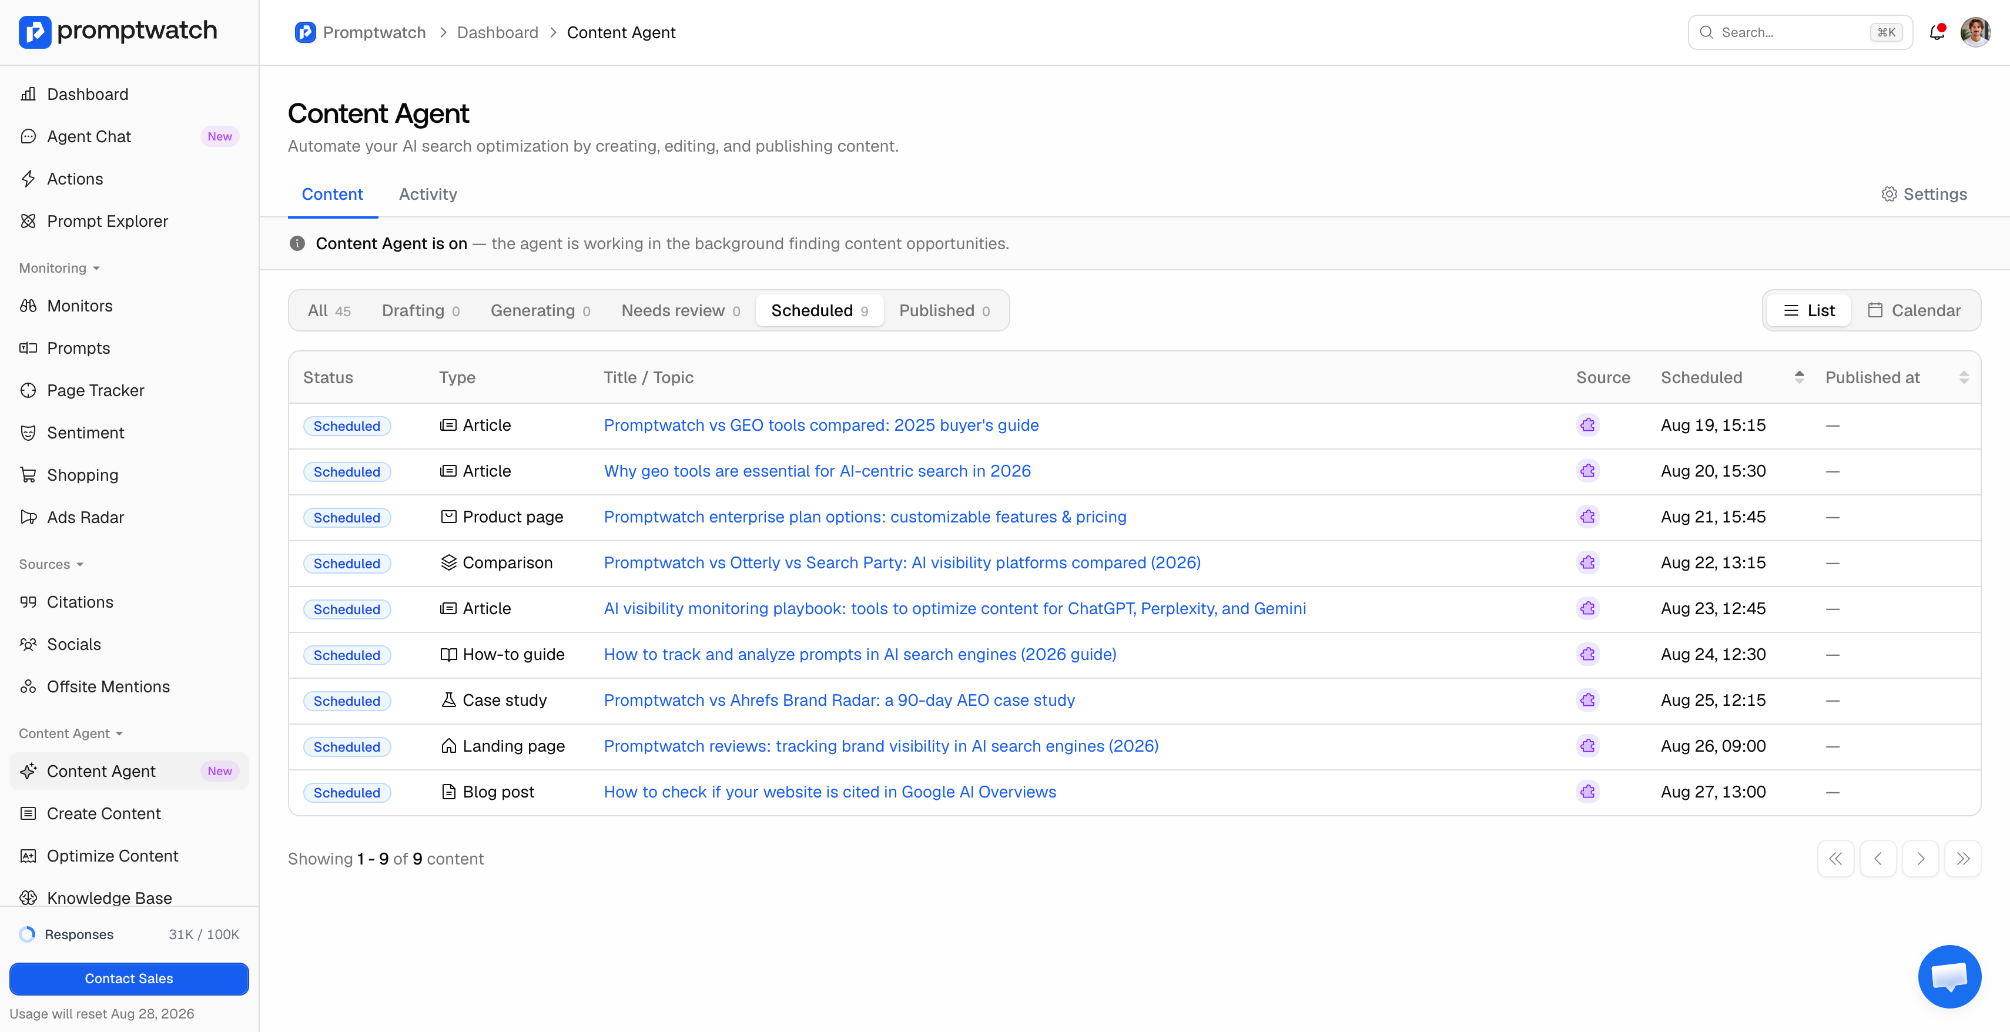The width and height of the screenshot is (2010, 1032).
Task: Open Offsite Mentions
Action: pos(129,686)
